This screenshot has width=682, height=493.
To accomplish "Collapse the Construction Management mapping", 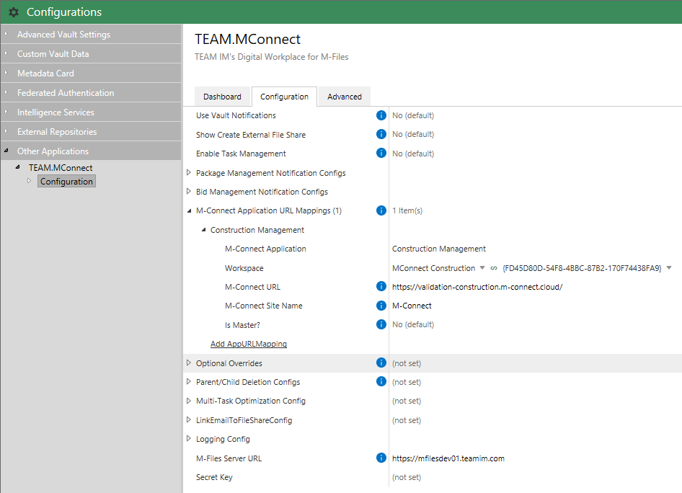I will pyautogui.click(x=203, y=230).
